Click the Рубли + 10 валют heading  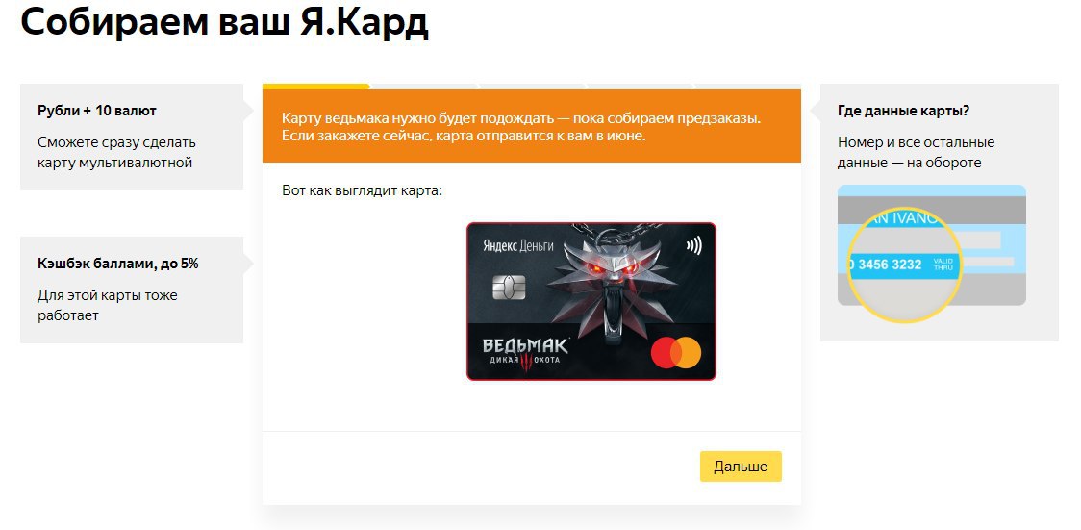97,111
